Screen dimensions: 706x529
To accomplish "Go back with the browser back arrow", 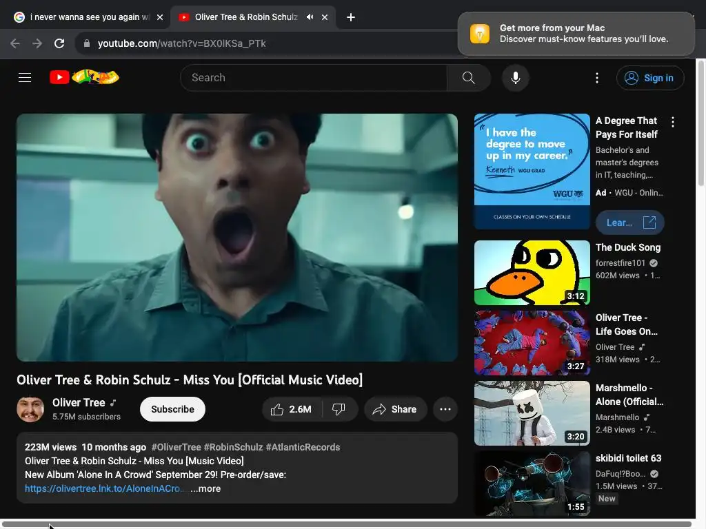I will [15, 43].
